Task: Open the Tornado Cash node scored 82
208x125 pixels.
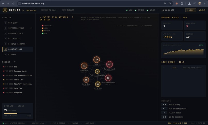Action: pyautogui.click(x=109, y=64)
